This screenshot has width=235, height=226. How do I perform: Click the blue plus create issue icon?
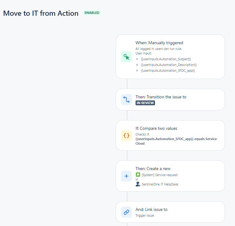tap(126, 176)
